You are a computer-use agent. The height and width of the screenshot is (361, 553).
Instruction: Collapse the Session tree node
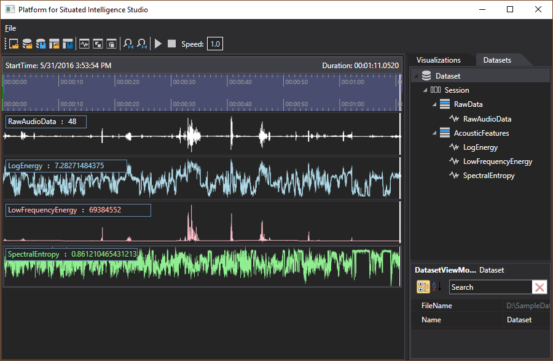[424, 90]
